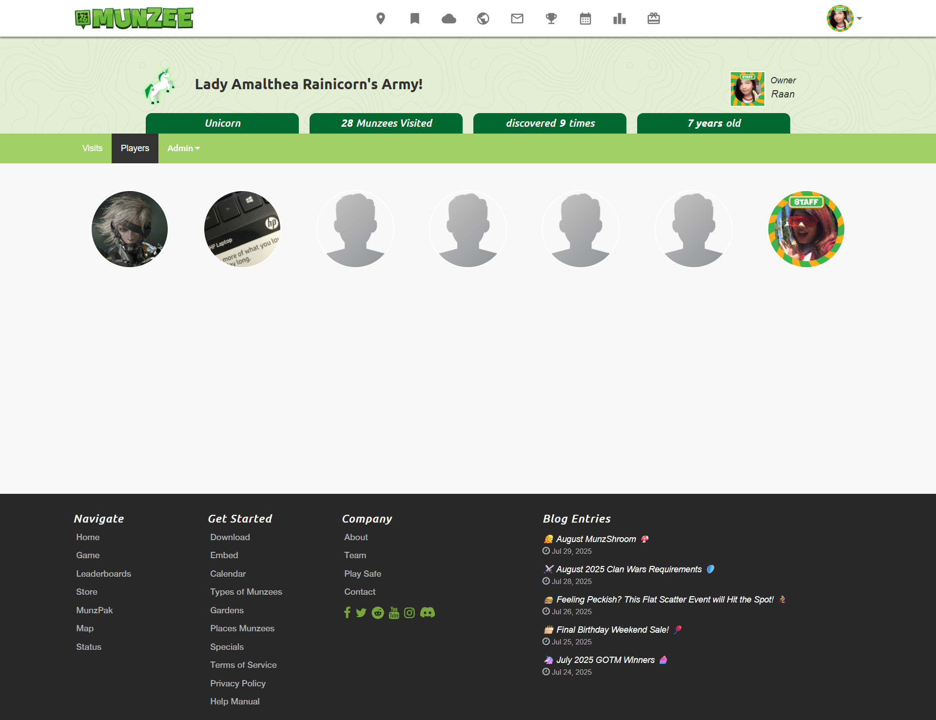Select the bookmark icon in the top bar
This screenshot has height=720, width=936.
(415, 19)
